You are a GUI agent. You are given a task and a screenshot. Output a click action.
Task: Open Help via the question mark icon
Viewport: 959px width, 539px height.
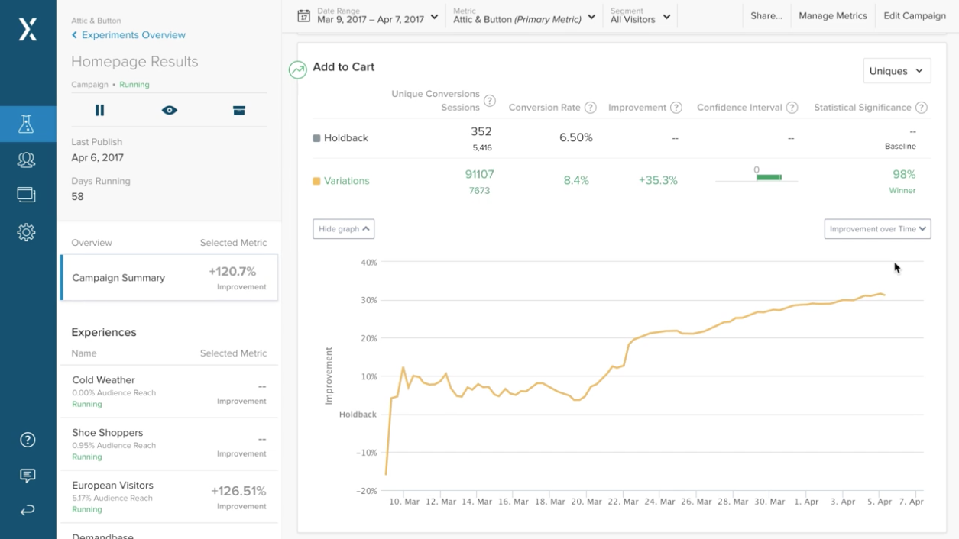click(x=27, y=439)
